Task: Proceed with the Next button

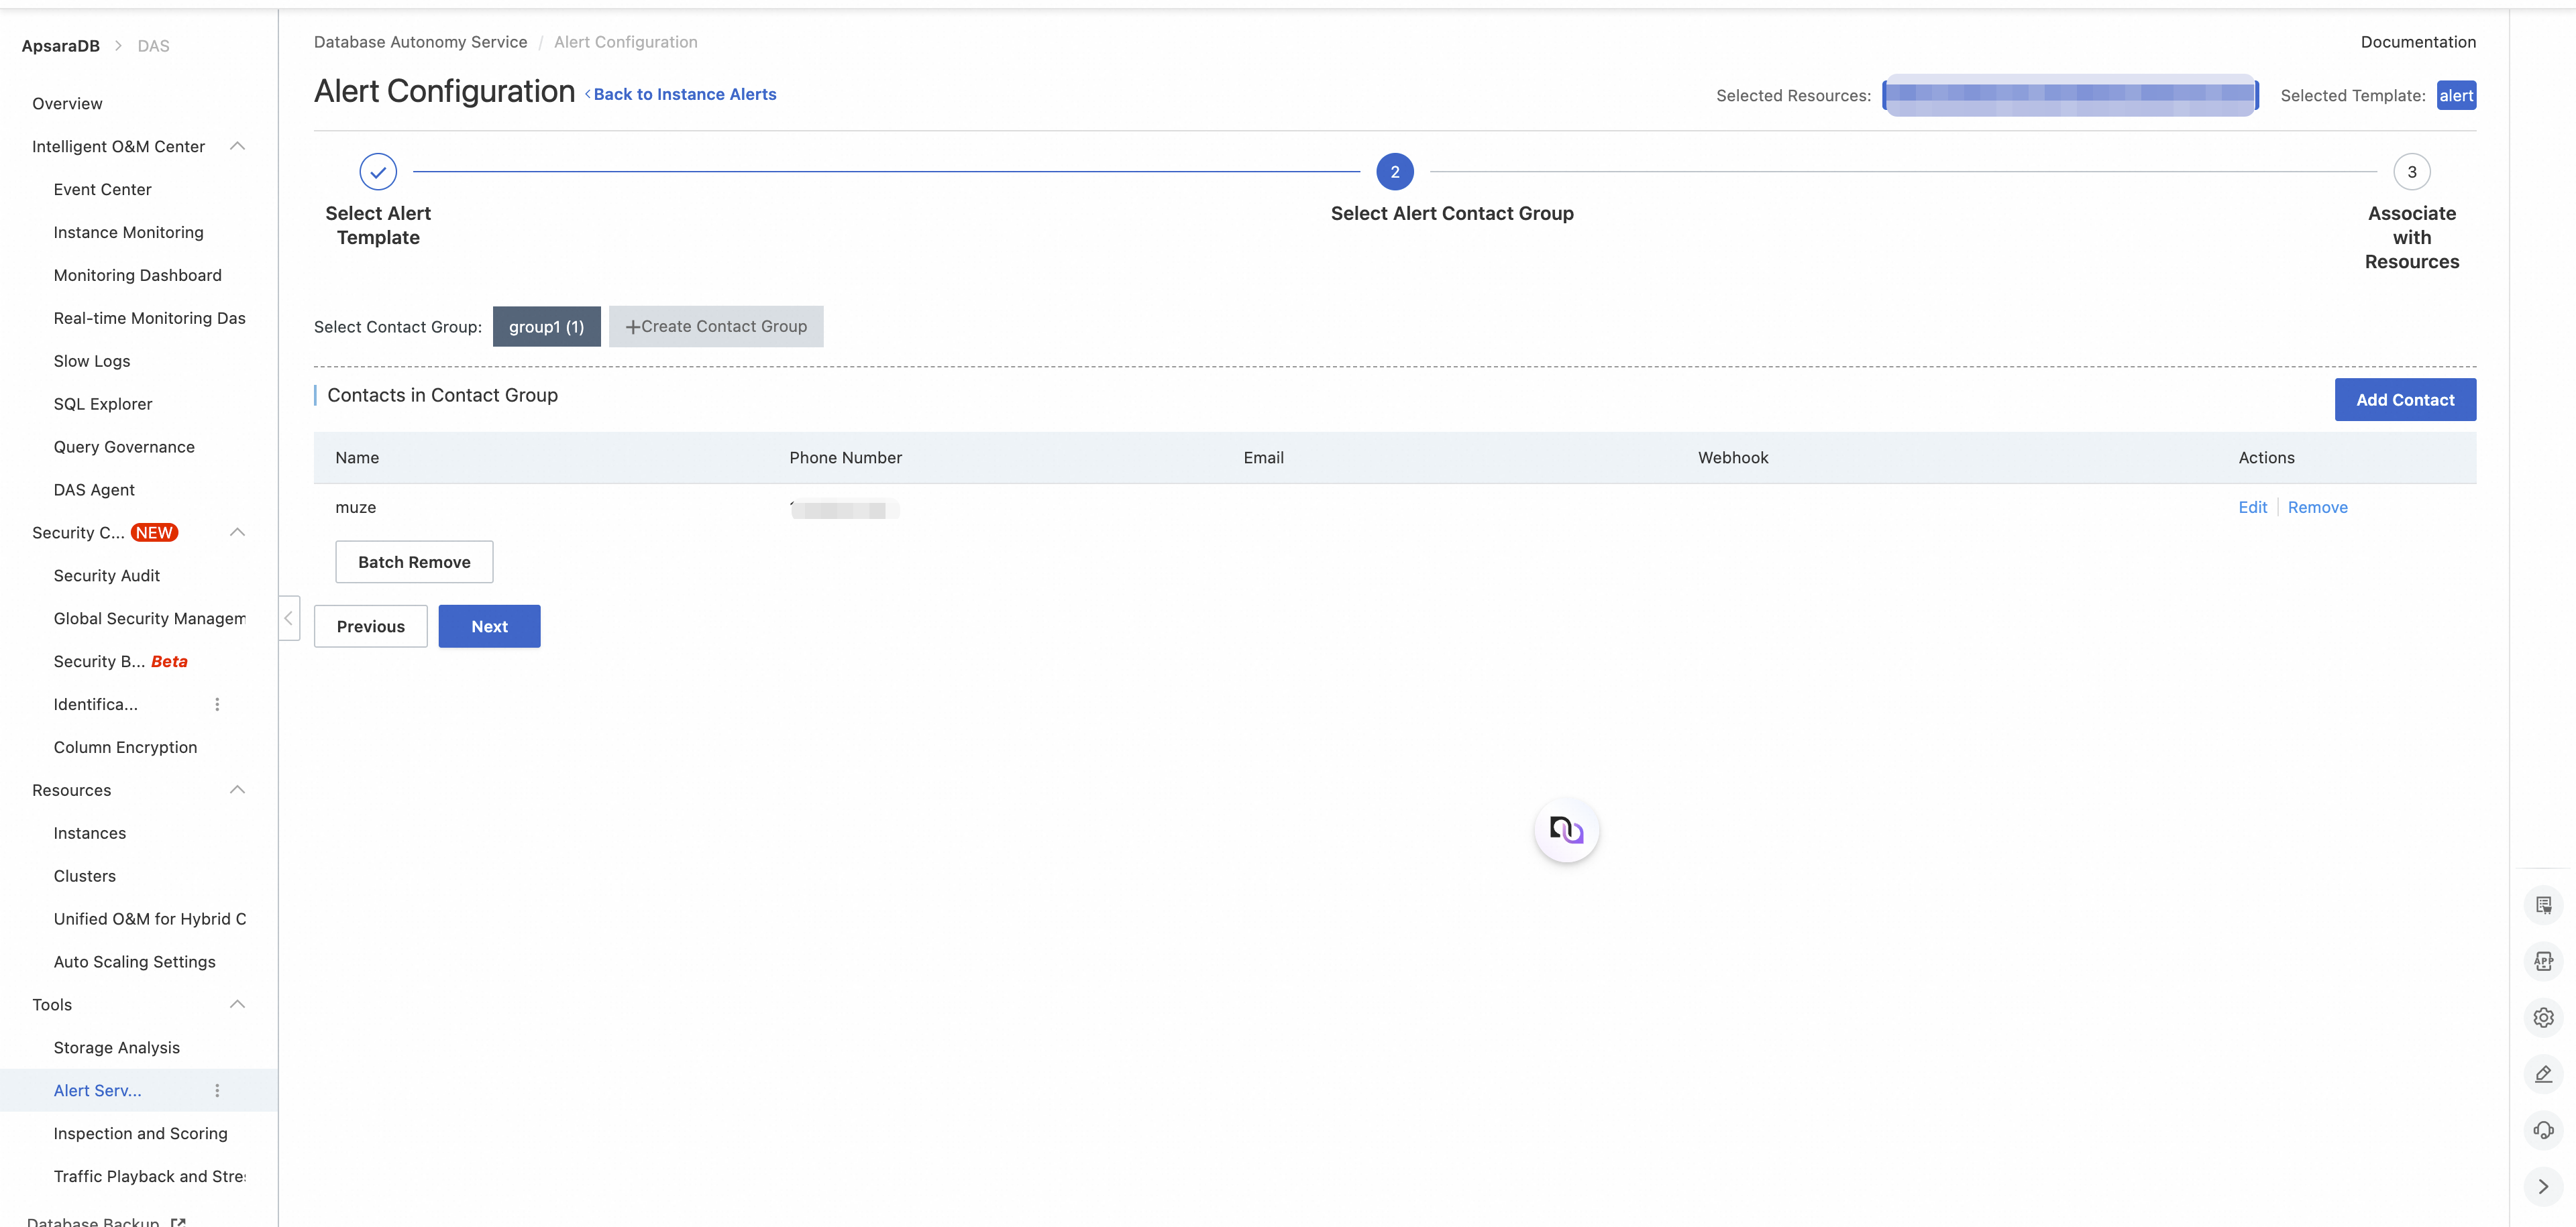Action: (x=489, y=626)
